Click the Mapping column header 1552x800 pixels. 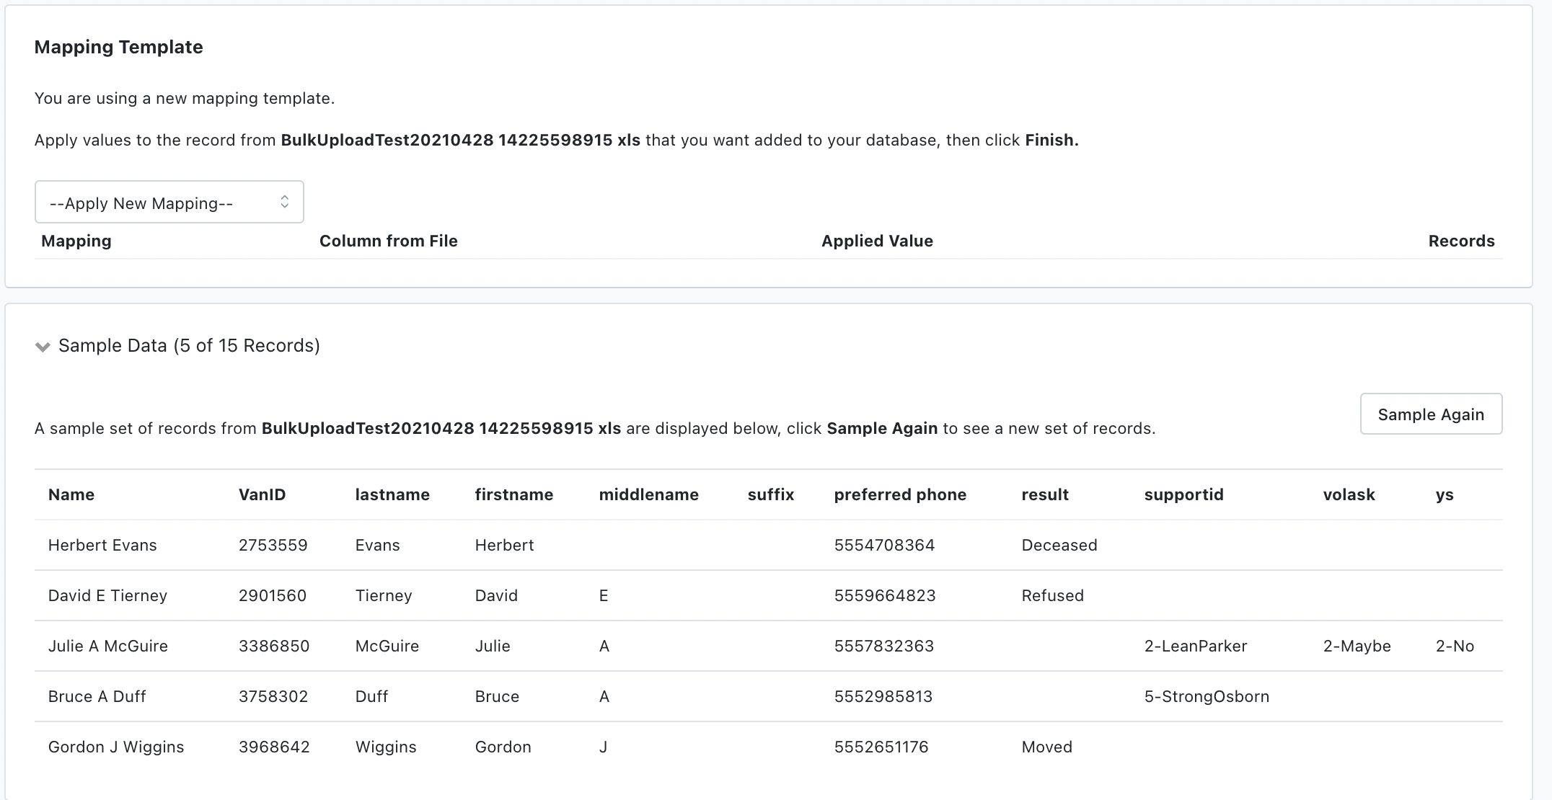(76, 241)
